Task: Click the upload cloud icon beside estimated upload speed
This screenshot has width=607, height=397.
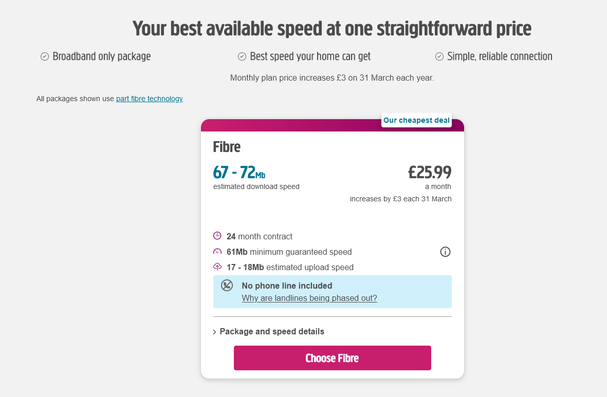Action: pyautogui.click(x=216, y=267)
